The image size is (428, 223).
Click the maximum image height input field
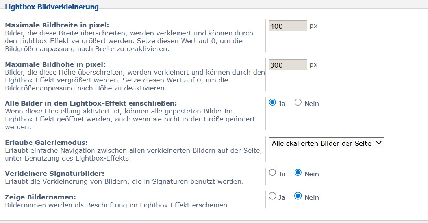click(287, 65)
